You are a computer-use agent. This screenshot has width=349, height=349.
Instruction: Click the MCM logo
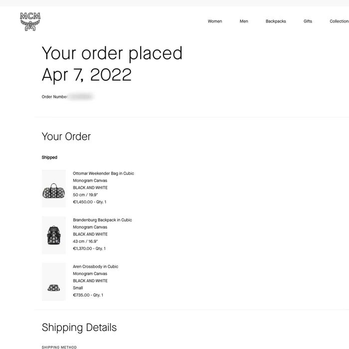coord(30,21)
